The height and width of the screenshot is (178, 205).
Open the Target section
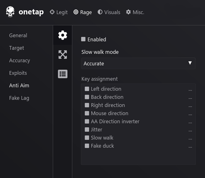pyautogui.click(x=16, y=48)
